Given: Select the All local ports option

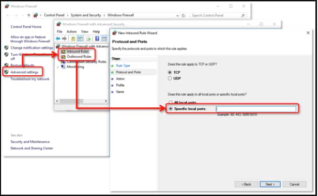Looking at the screenshot, I should [x=171, y=102].
